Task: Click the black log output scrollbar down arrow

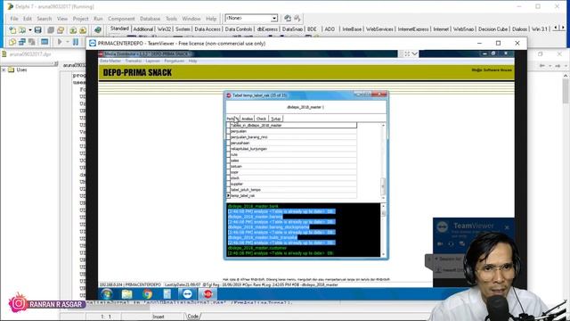Action: (x=383, y=254)
